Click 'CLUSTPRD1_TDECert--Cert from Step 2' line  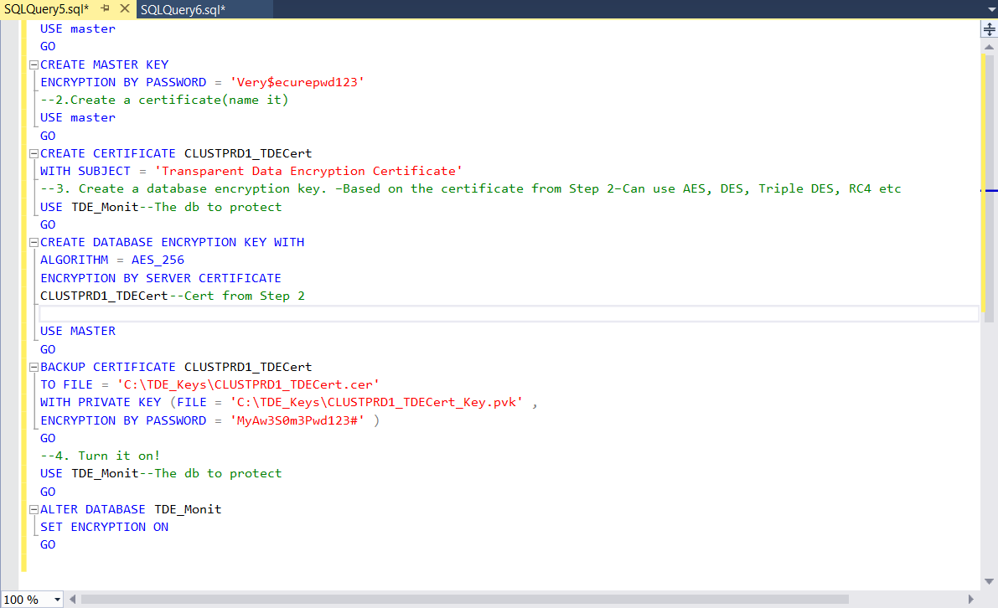[x=173, y=296]
